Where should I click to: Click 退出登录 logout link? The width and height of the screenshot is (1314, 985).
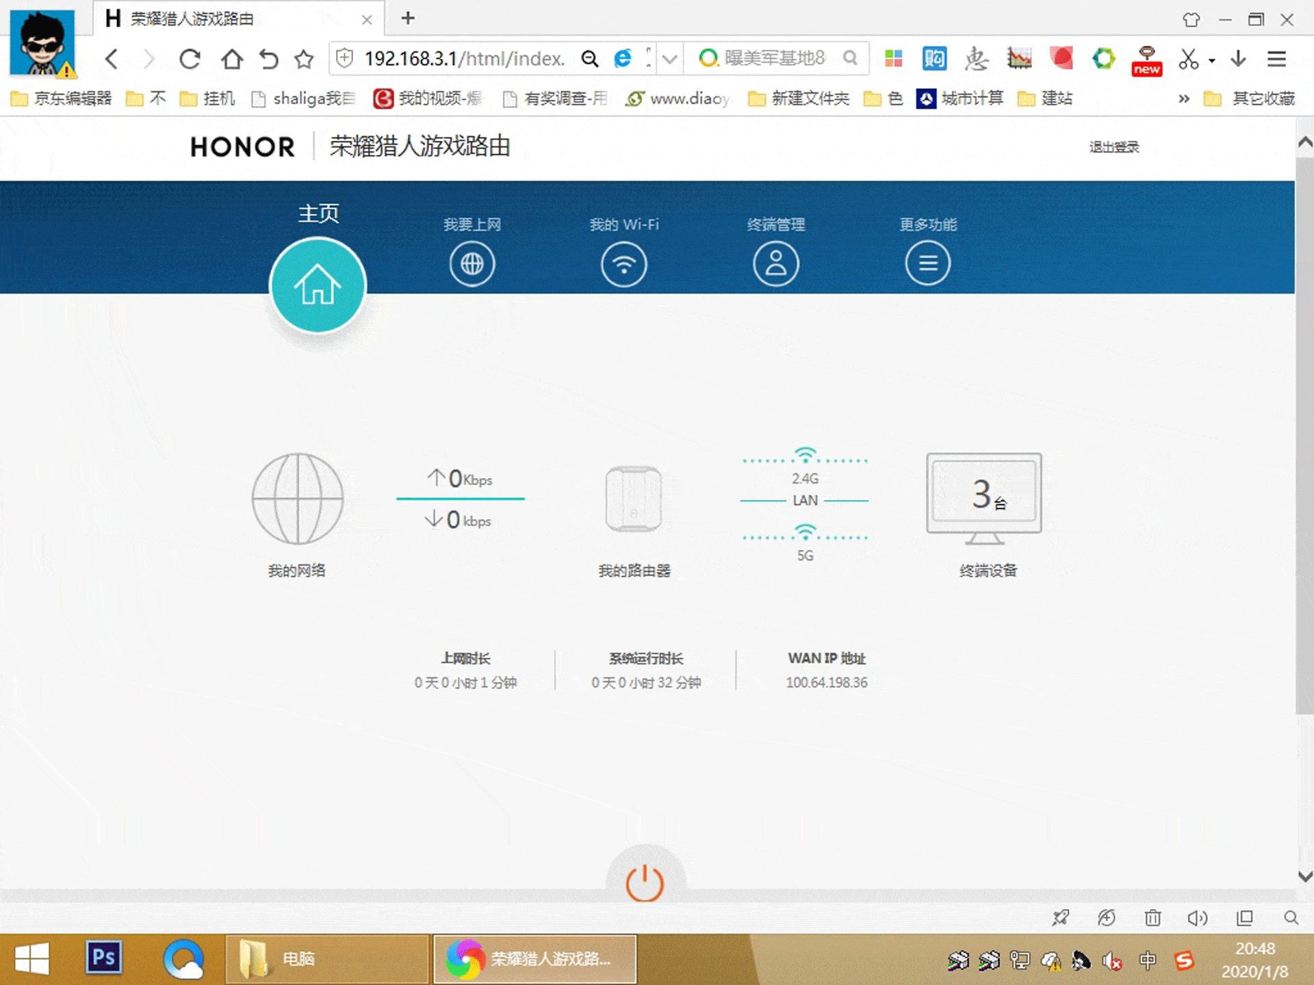click(x=1114, y=147)
